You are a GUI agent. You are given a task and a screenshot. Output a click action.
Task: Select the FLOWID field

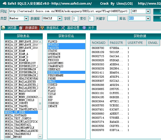click(x=66, y=42)
